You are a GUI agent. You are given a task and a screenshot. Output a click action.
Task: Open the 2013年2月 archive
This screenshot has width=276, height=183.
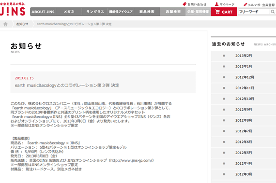(x=244, y=56)
